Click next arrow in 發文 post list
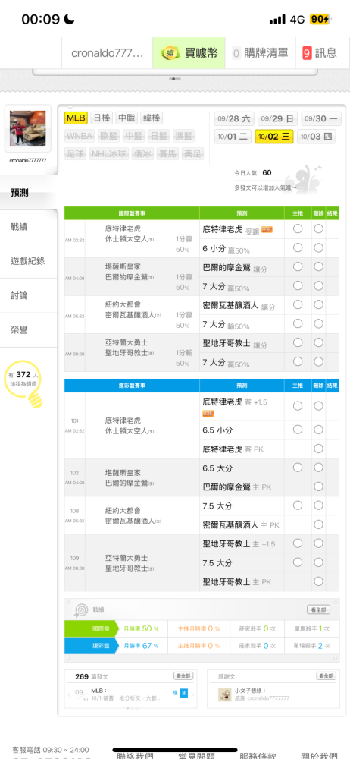 [x=192, y=694]
